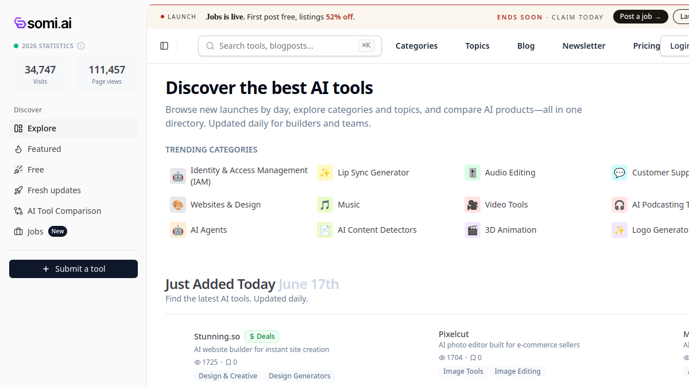Click the Identity & Access Management robot icon
Screen dimensions: 689x387
[178, 176]
